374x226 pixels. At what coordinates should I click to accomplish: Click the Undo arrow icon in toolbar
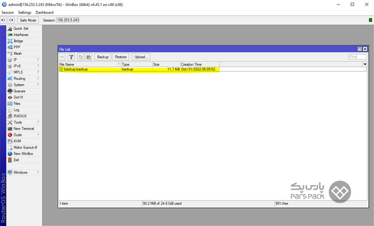pyautogui.click(x=3, y=20)
